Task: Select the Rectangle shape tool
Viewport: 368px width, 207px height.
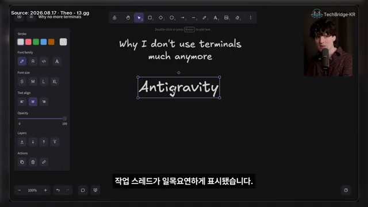Action: tap(149, 18)
